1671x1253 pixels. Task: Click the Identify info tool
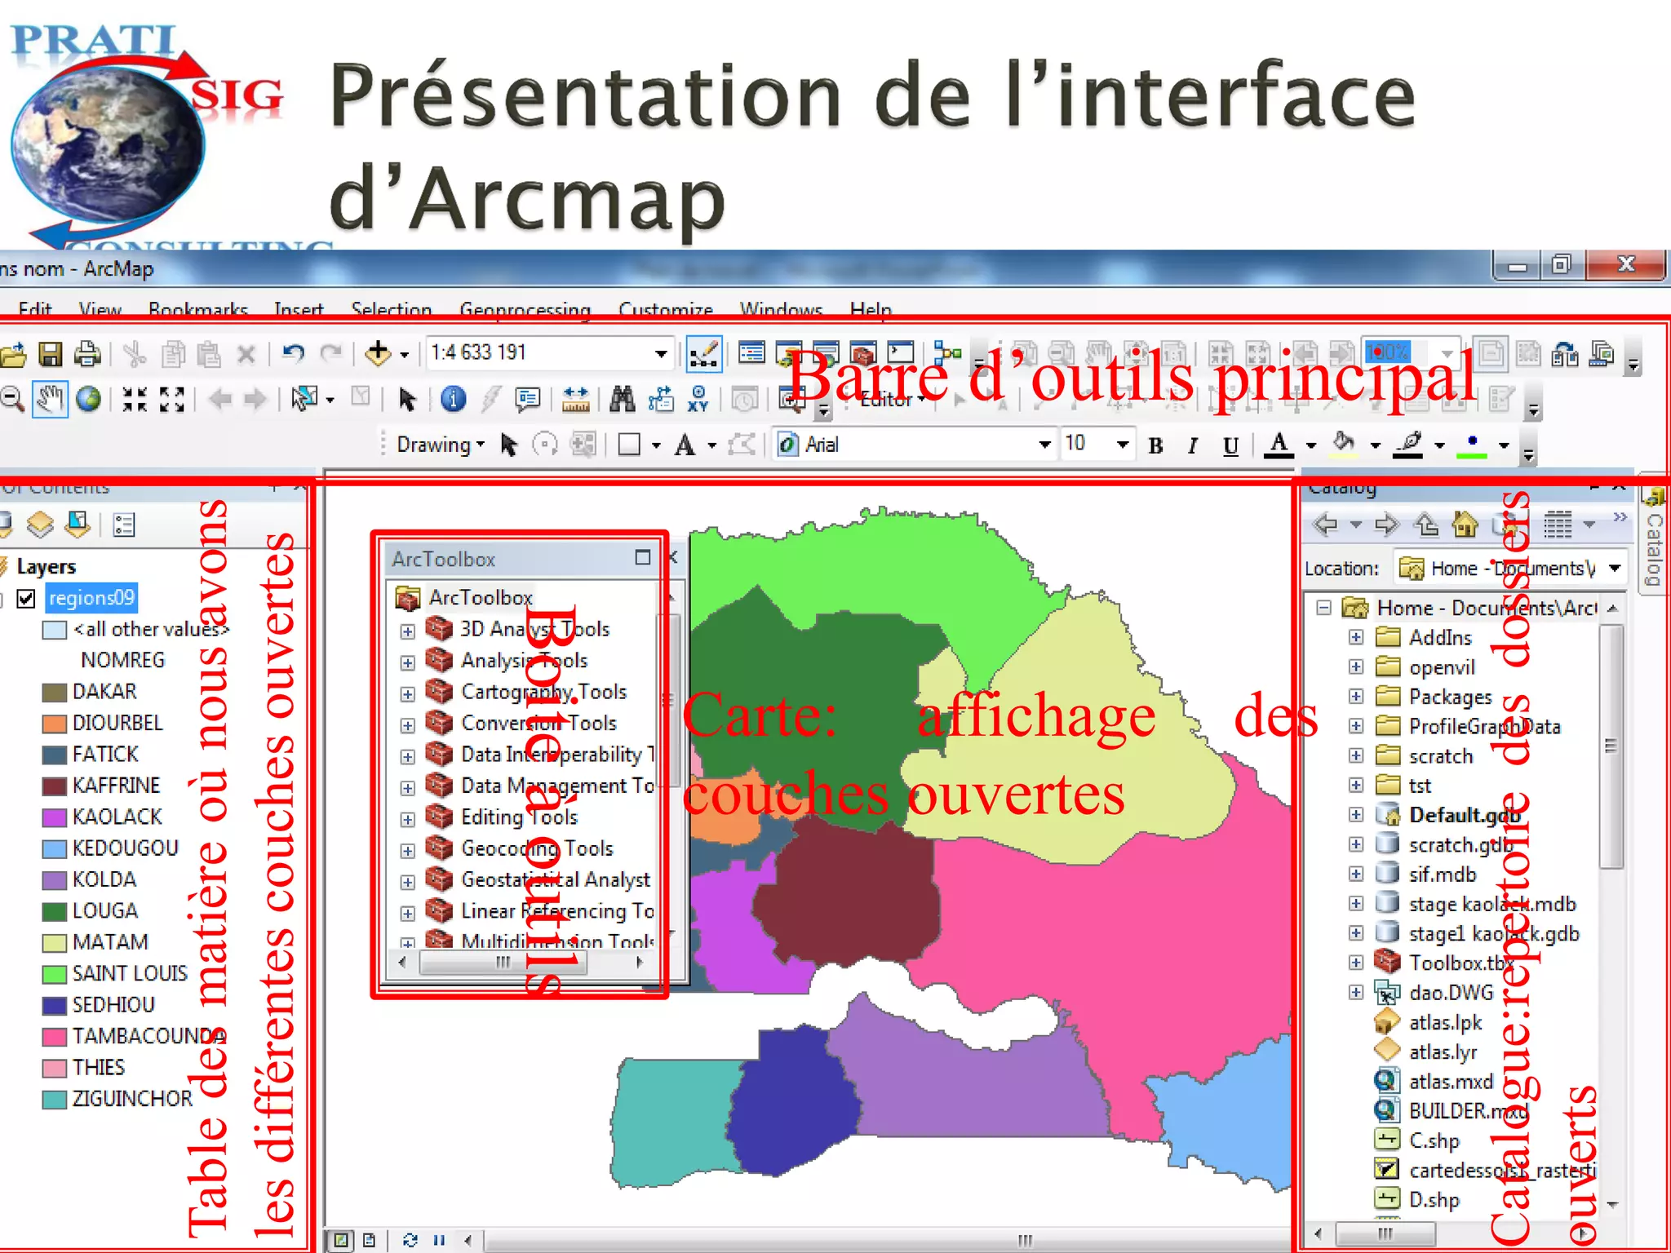453,399
